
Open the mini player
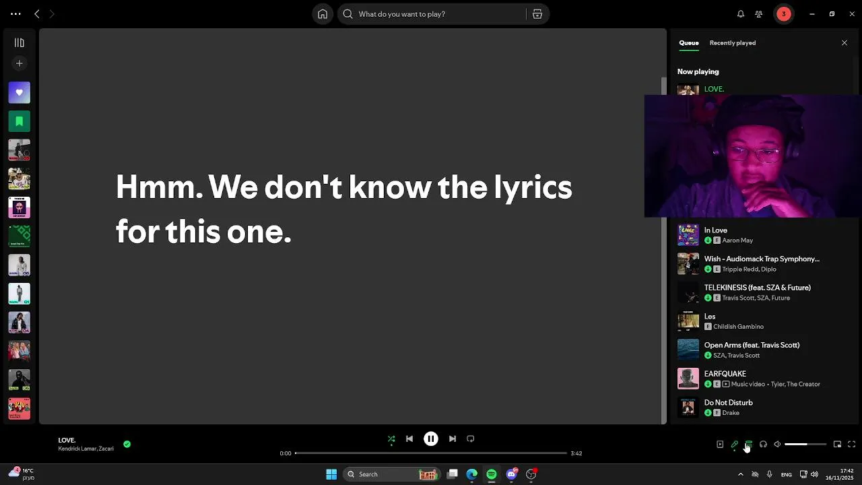point(837,444)
